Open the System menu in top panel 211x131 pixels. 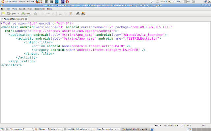[31, 2]
